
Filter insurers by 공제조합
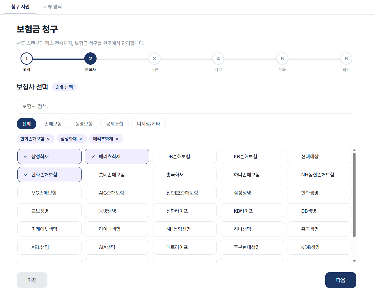(x=115, y=124)
